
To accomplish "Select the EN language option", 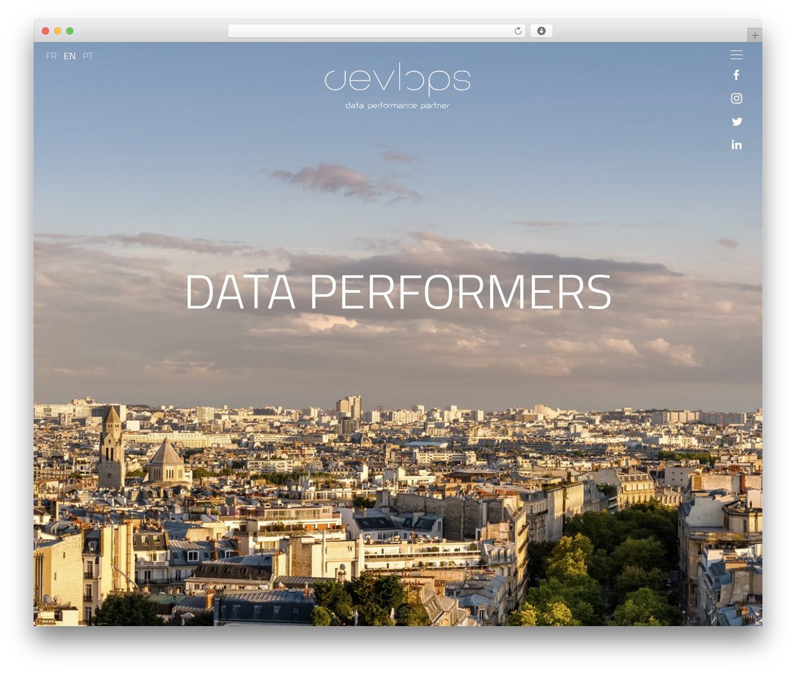I will [x=70, y=56].
